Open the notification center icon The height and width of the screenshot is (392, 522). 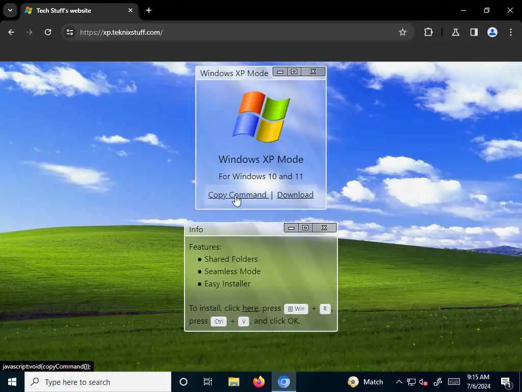pyautogui.click(x=506, y=382)
